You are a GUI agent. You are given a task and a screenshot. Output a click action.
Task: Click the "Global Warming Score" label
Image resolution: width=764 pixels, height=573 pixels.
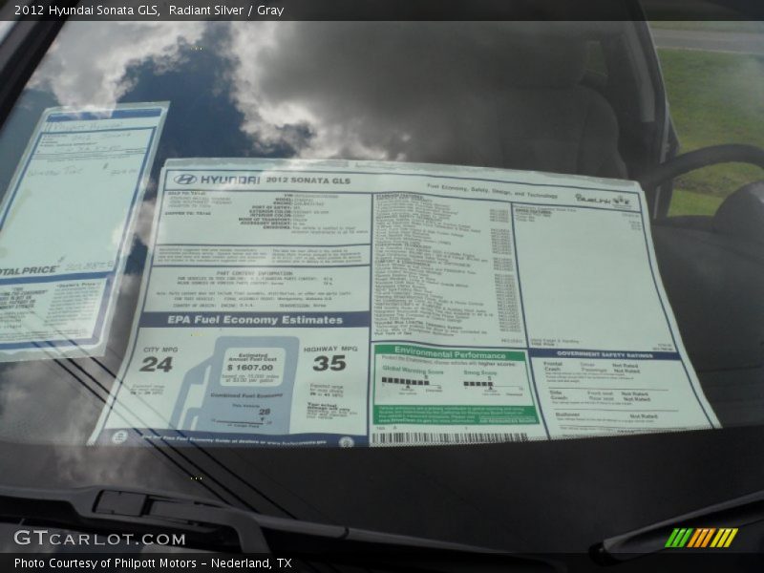pos(413,371)
